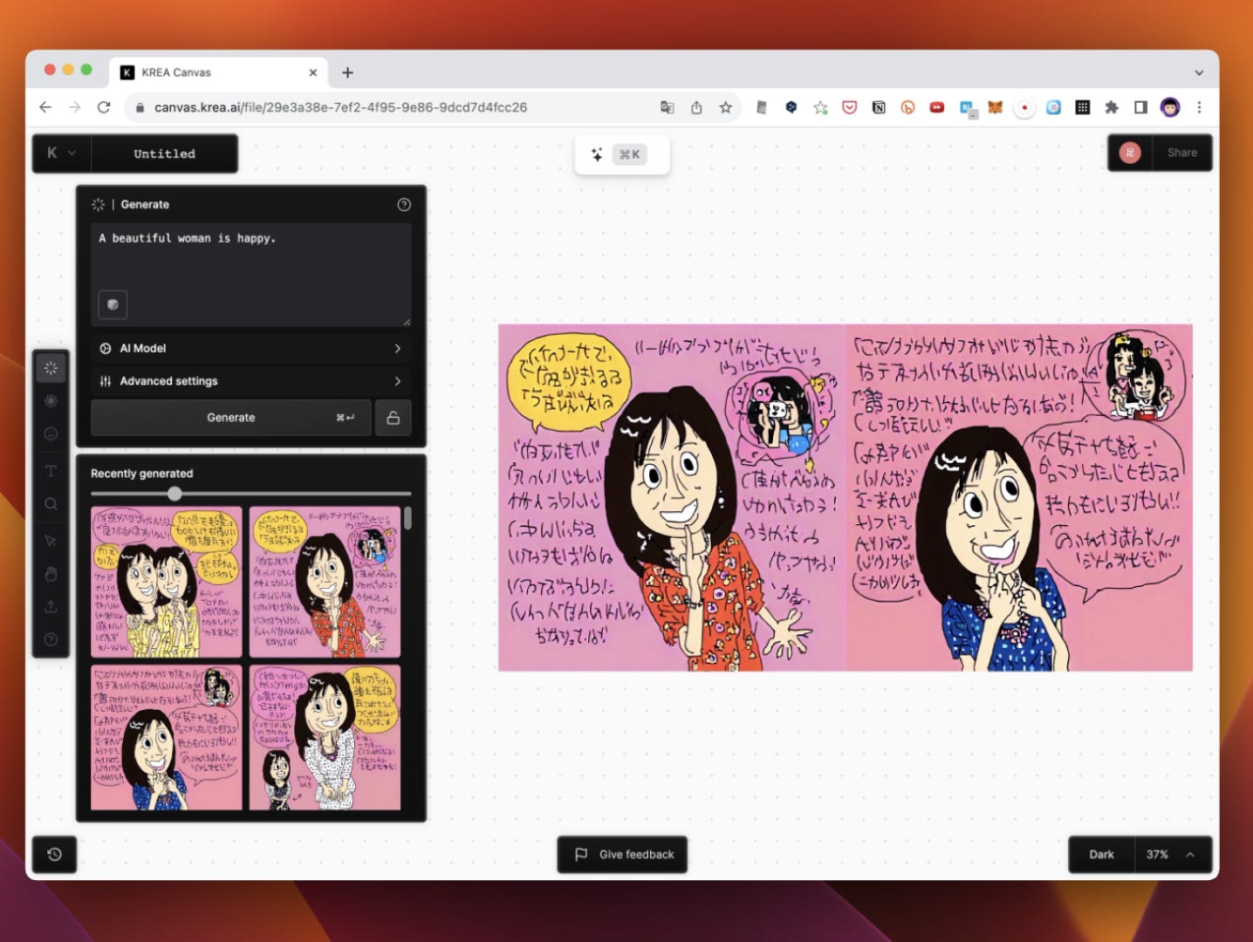Viewport: 1253px width, 942px height.
Task: Bookmark this page with the star
Action: coord(725,107)
